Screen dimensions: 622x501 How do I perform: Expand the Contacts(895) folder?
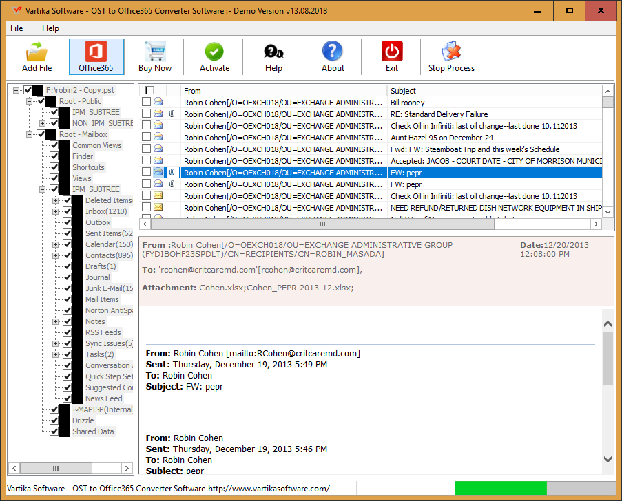[55, 255]
